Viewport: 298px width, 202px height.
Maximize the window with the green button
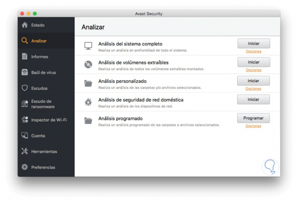point(35,14)
